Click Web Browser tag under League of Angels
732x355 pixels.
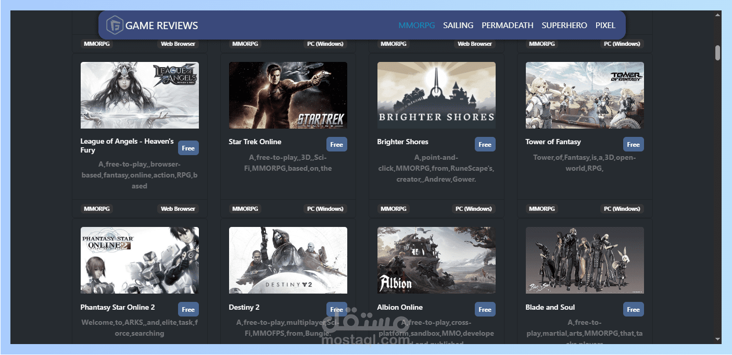coord(178,209)
